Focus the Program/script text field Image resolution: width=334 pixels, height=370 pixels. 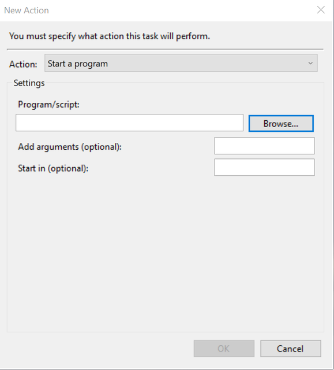129,123
